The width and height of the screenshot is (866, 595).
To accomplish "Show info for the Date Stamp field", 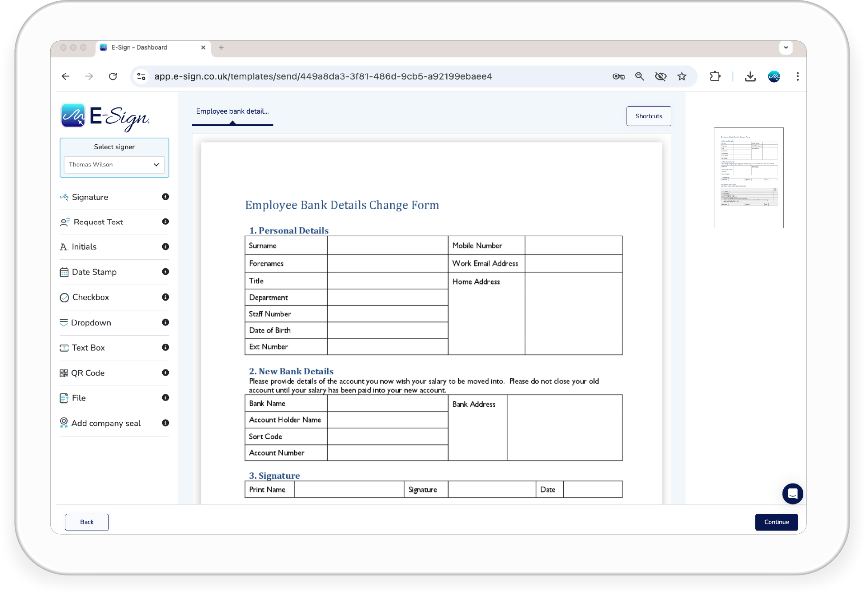I will coord(165,272).
